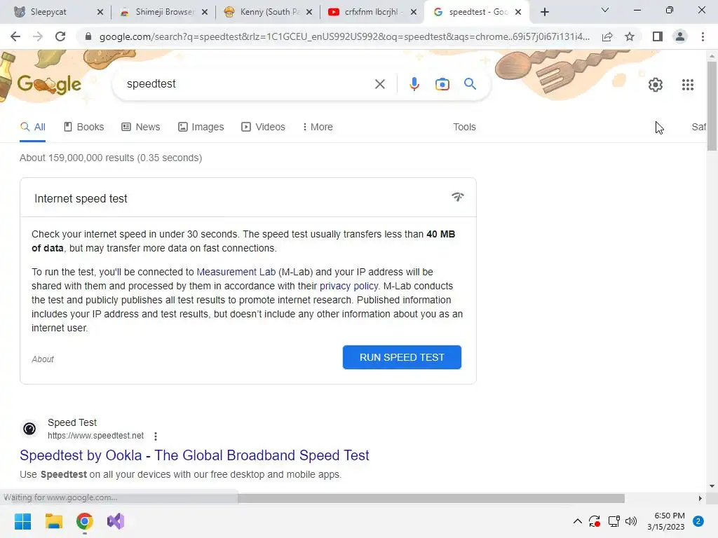Open the notification badge showing 2
Viewport: 718px width, 538px height.
[x=698, y=521]
